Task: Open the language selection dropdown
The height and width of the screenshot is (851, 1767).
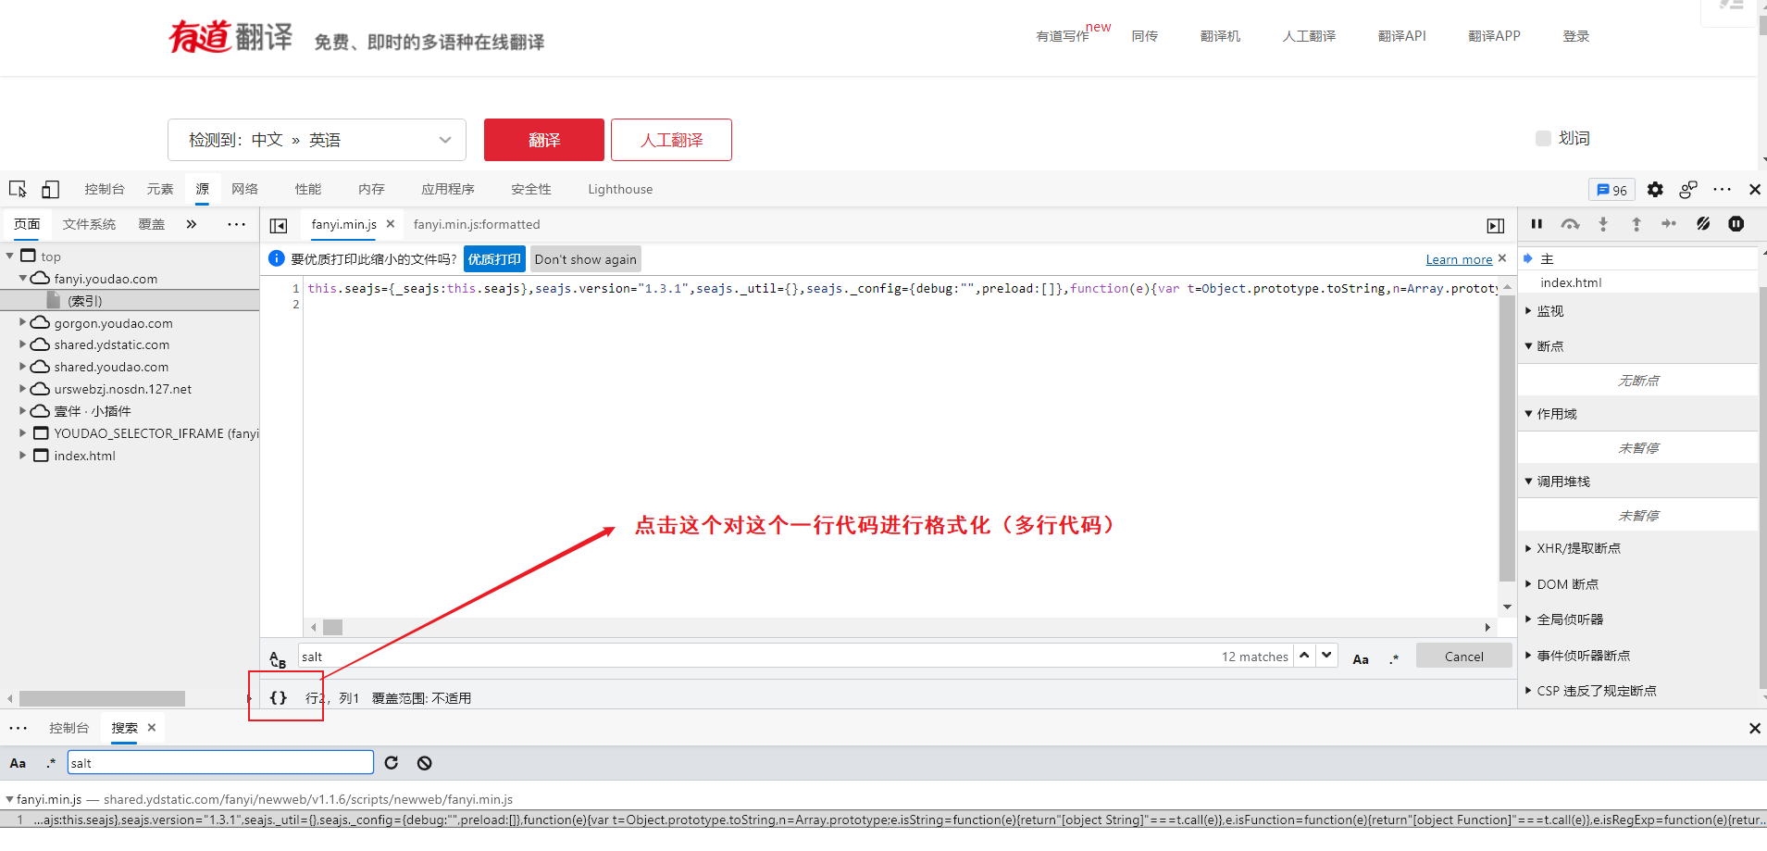Action: pyautogui.click(x=317, y=140)
